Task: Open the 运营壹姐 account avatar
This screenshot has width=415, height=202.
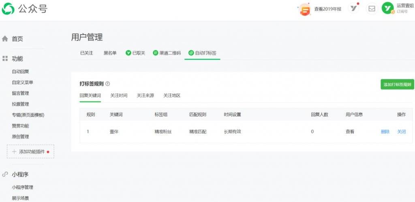Action: [x=388, y=9]
